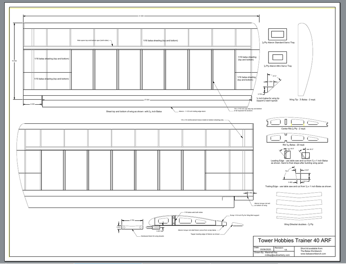Click the Revision 1A field in the title block
The width and height of the screenshot is (346, 264).
click(281, 249)
